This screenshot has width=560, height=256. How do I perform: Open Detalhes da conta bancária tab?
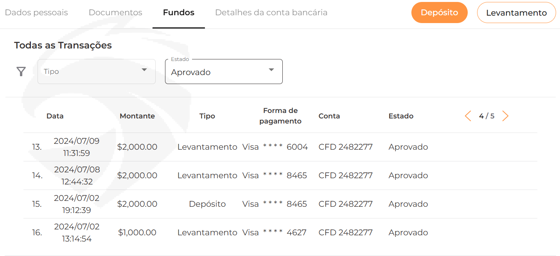(271, 13)
